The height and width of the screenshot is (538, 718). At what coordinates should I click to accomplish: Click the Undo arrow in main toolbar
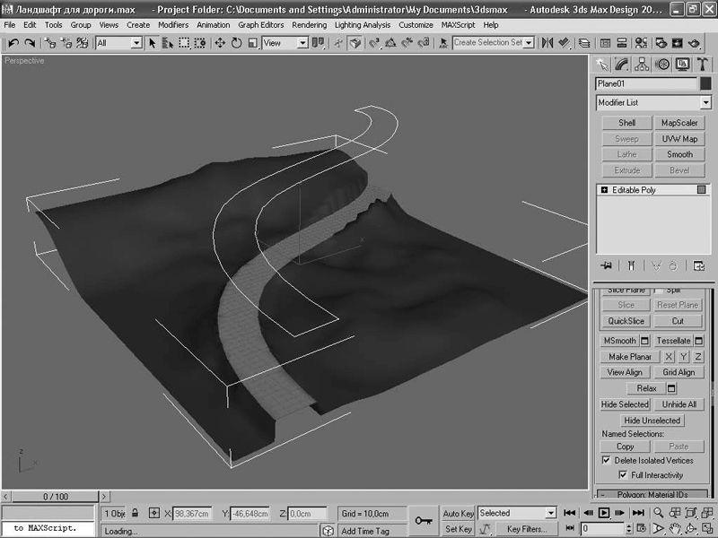click(x=13, y=43)
